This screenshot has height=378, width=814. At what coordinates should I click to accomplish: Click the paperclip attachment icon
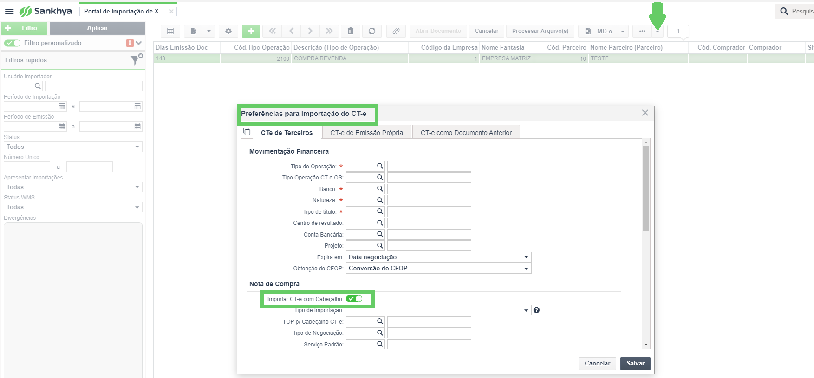[396, 31]
